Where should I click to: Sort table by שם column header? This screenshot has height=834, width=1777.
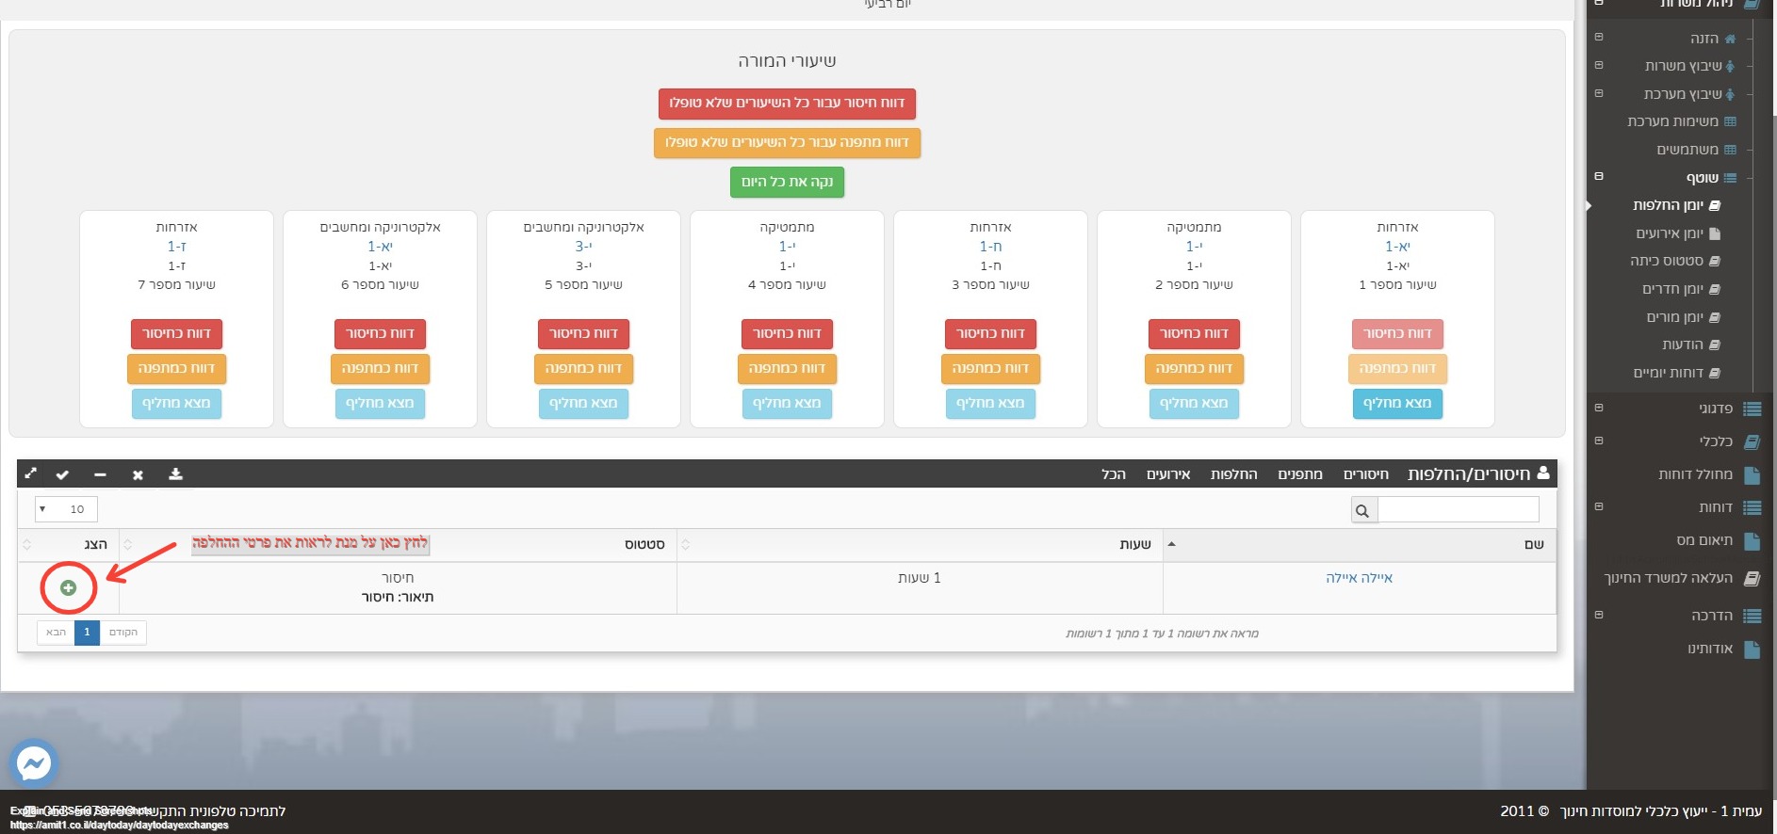[1360, 544]
